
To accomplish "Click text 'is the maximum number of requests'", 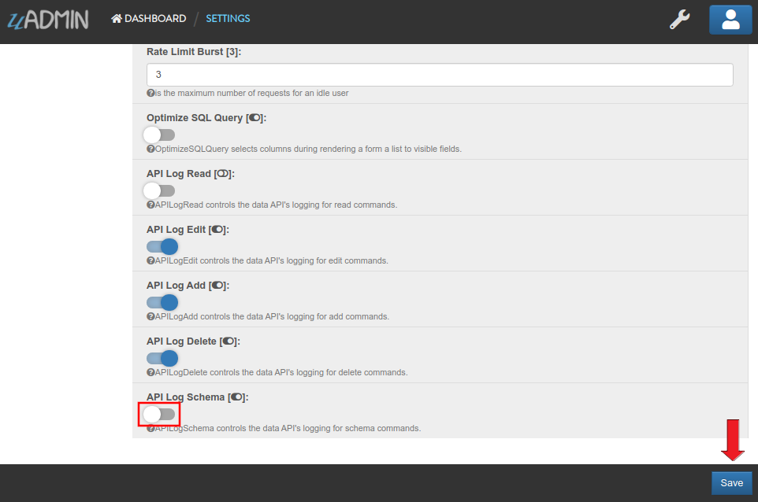I will 216,93.
